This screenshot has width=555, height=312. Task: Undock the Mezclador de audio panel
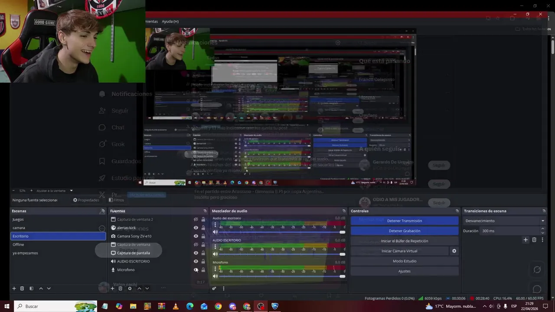pyautogui.click(x=344, y=211)
